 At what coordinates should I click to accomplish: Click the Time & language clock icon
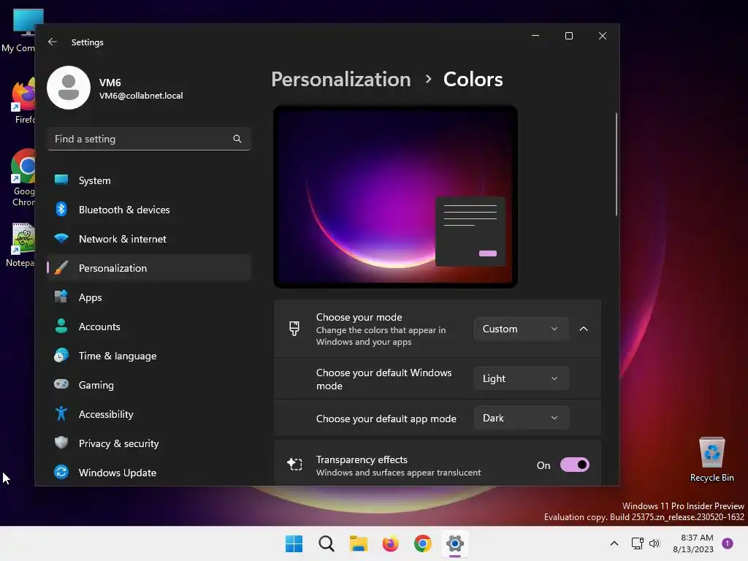(x=61, y=356)
